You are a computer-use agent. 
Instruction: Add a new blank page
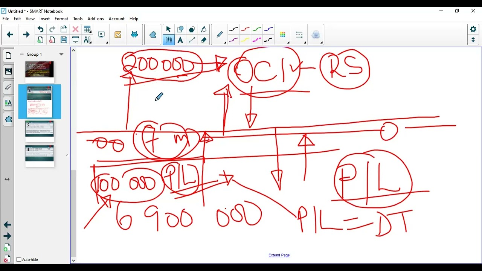tap(40, 40)
